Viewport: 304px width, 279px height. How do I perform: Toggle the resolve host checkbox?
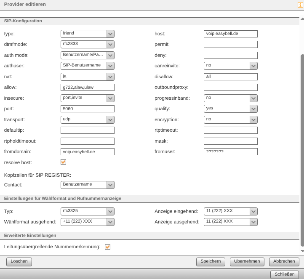(x=64, y=162)
